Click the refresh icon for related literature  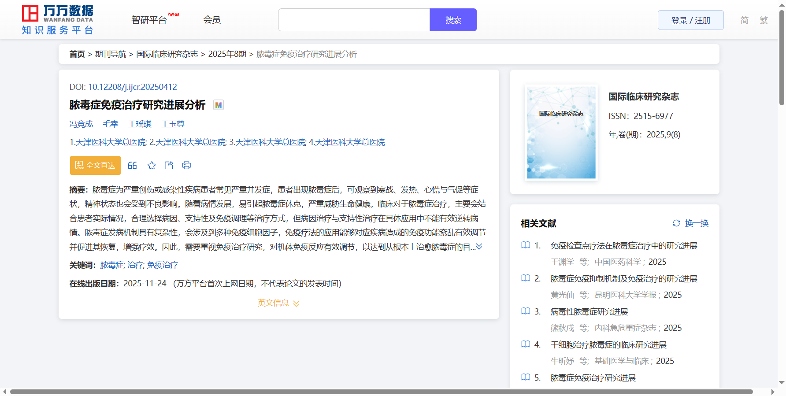(x=676, y=223)
